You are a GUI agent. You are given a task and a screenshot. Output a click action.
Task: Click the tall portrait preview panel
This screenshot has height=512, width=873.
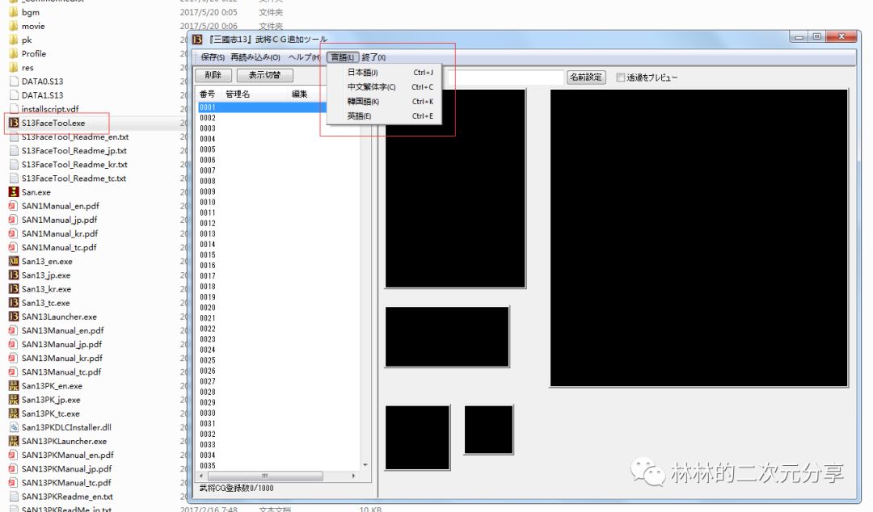[x=455, y=188]
